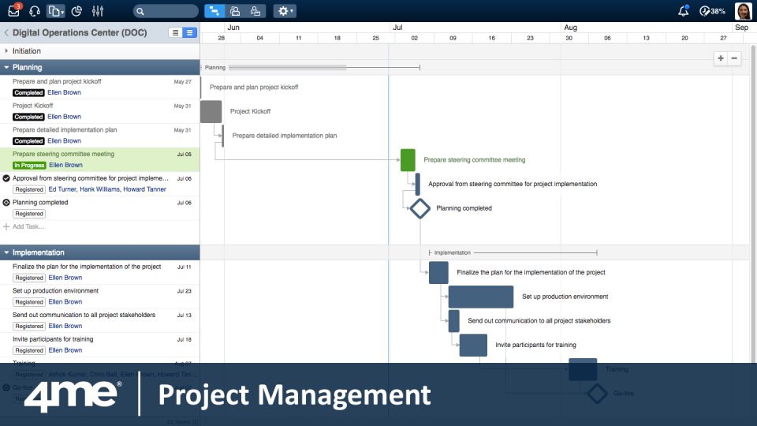This screenshot has height=426, width=757.
Task: Select the Gantt chart view button
Action: 214,11
